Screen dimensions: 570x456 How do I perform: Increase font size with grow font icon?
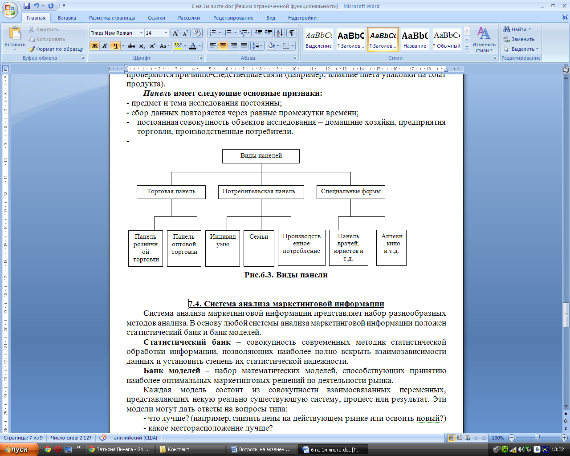coord(176,33)
